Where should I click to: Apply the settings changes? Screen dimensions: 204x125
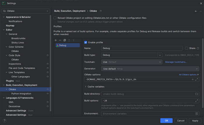(195, 121)
